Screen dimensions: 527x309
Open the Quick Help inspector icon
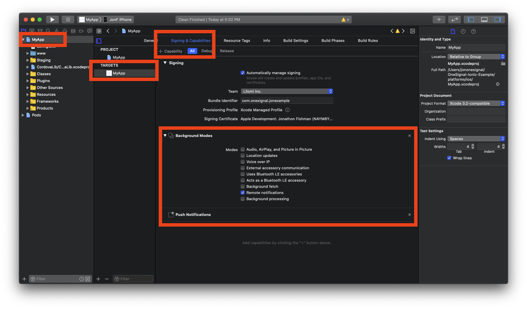tap(473, 31)
